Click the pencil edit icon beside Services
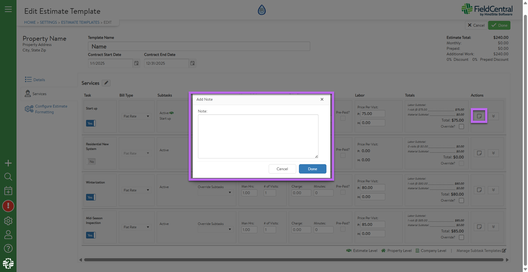528x272 pixels. pyautogui.click(x=106, y=83)
